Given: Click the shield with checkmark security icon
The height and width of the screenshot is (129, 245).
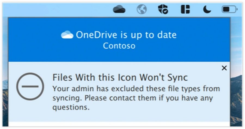Looking at the screenshot, I should tap(163, 10).
